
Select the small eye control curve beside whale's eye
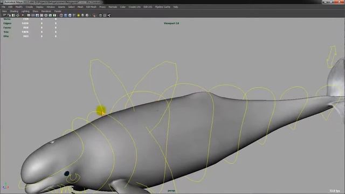74,178
